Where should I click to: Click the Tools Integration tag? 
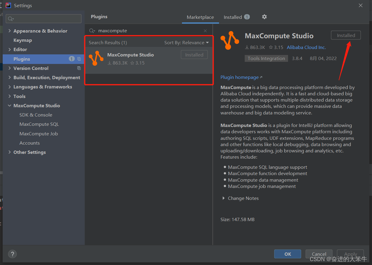pos(266,58)
